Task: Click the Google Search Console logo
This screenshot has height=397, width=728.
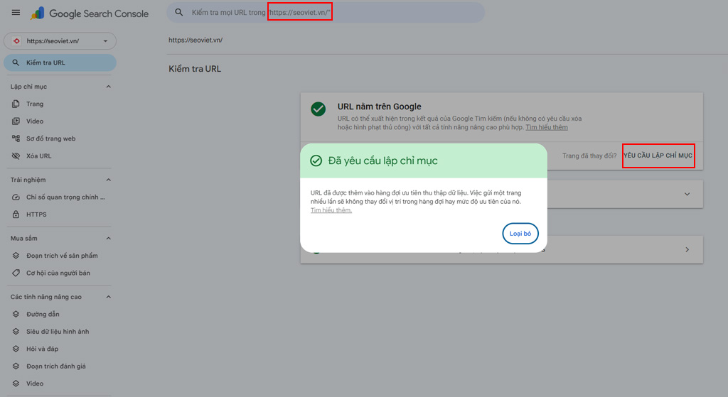Action: coord(90,13)
